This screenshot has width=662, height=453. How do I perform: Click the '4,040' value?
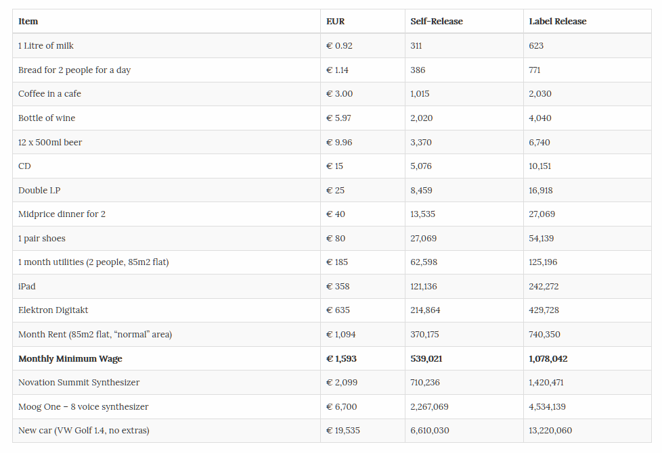540,118
